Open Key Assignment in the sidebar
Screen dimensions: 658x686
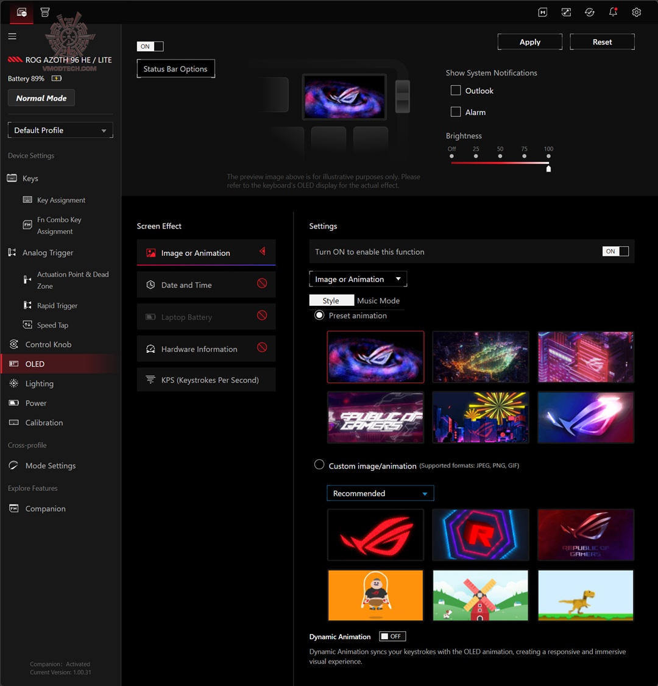click(61, 200)
